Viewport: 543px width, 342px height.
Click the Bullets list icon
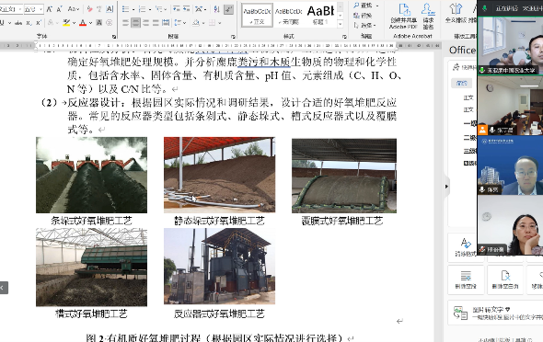point(127,9)
